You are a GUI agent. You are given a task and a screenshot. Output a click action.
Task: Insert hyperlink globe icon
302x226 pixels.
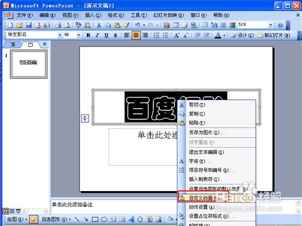point(194,25)
